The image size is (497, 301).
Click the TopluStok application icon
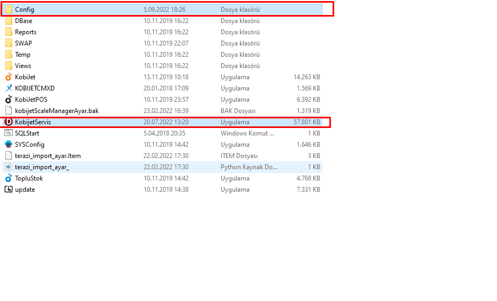(9, 178)
